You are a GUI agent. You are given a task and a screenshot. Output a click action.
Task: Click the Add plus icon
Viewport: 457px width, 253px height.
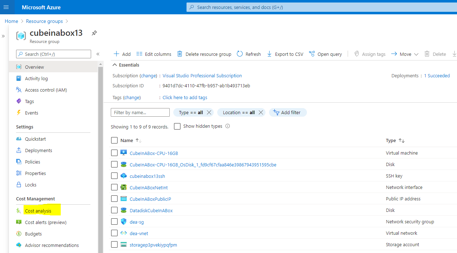[116, 54]
